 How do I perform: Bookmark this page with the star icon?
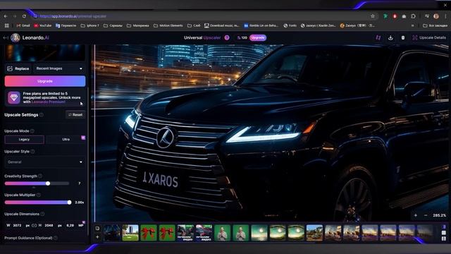pyautogui.click(x=373, y=16)
